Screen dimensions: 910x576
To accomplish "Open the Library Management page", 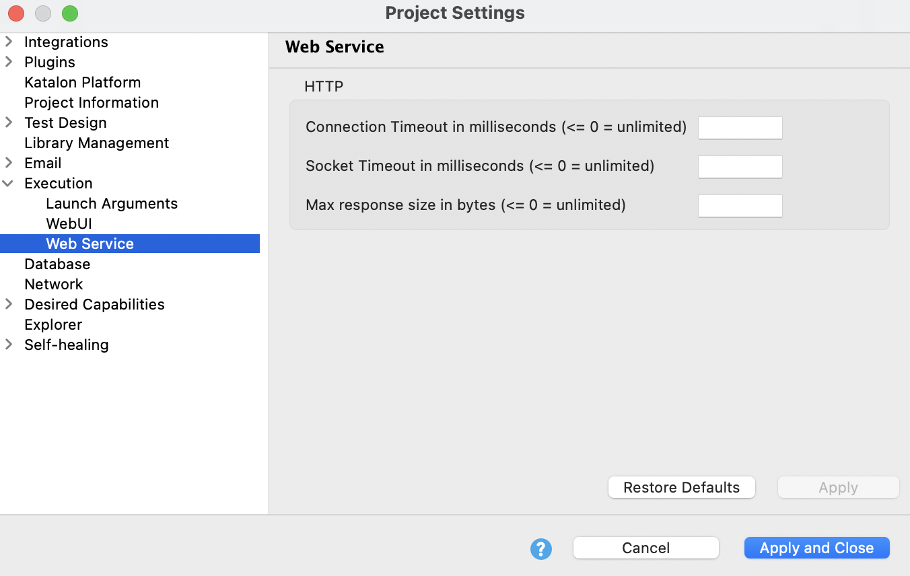I will (96, 143).
